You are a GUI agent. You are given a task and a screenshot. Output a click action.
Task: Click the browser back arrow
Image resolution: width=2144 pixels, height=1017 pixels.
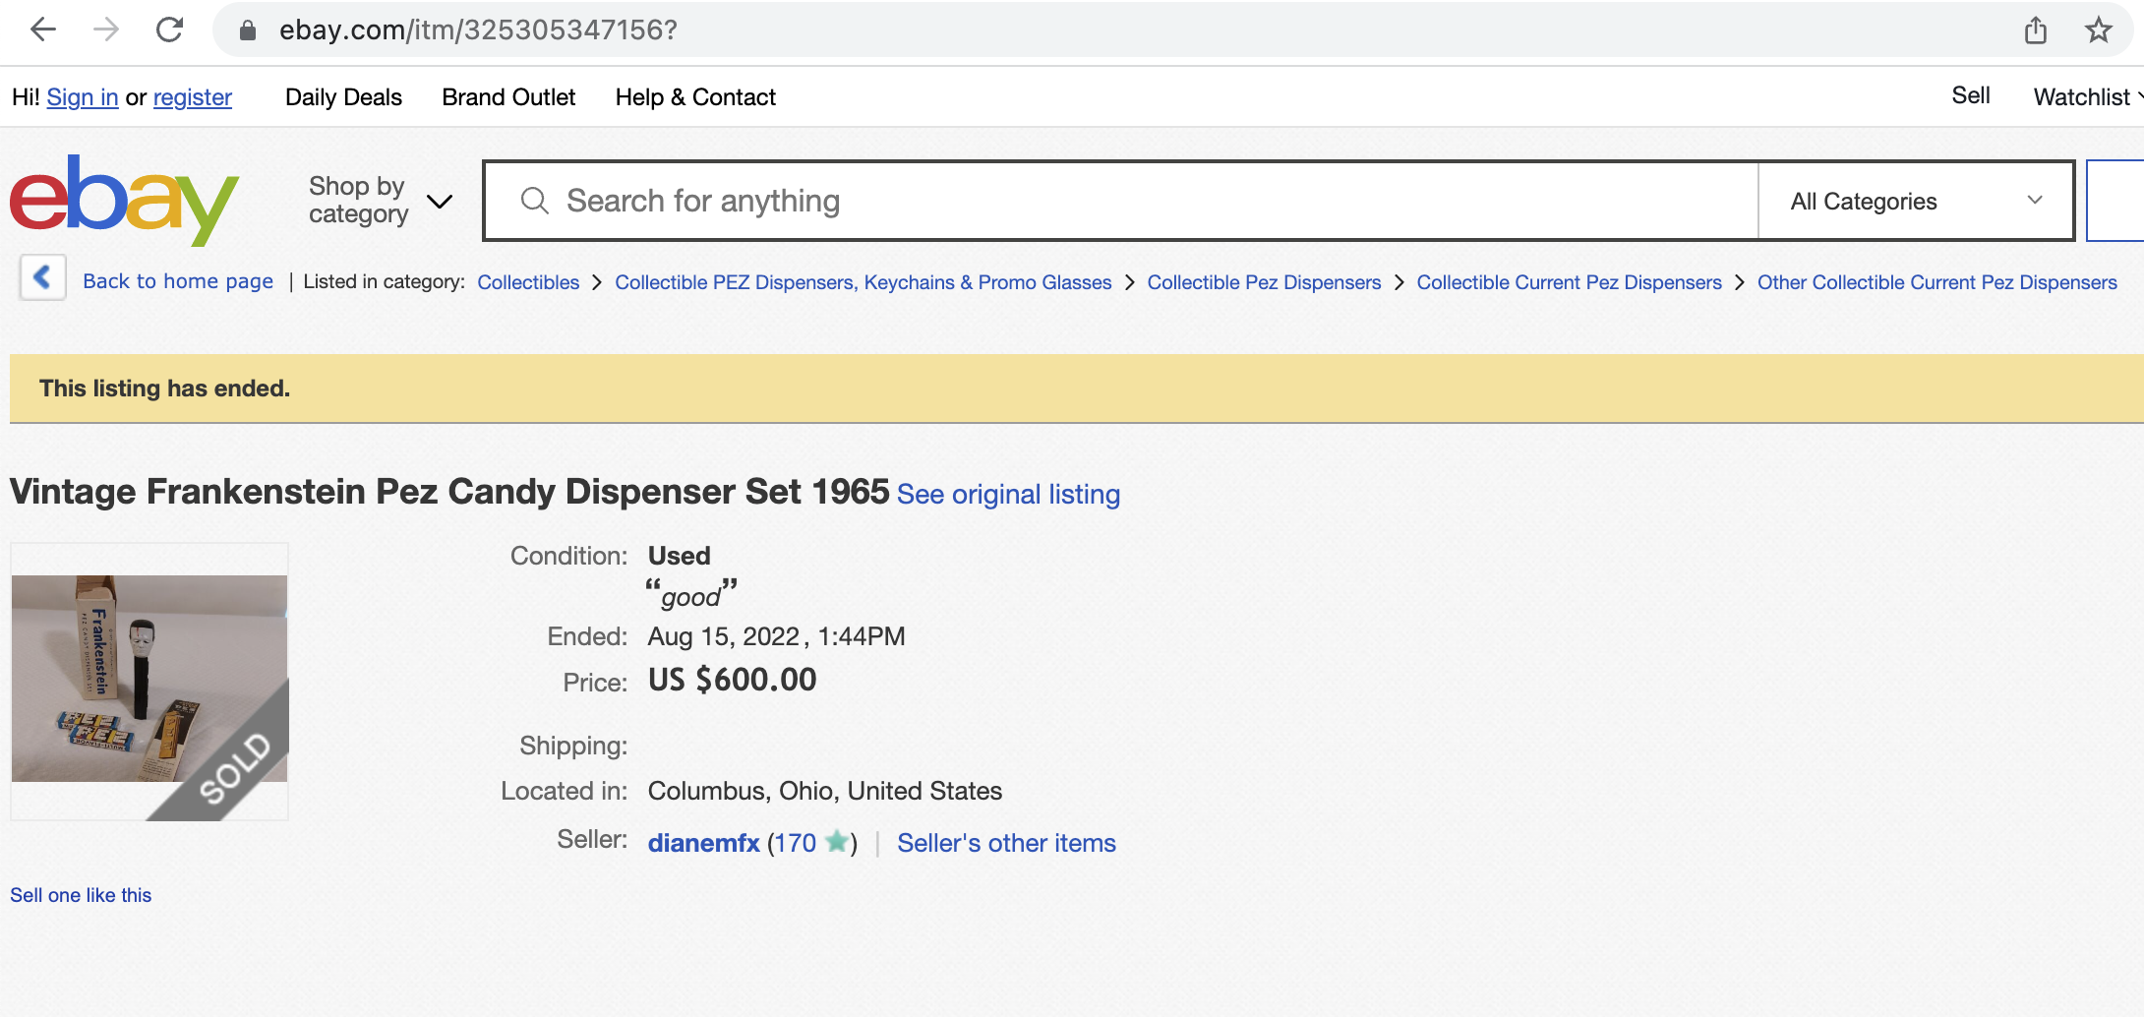pyautogui.click(x=43, y=30)
